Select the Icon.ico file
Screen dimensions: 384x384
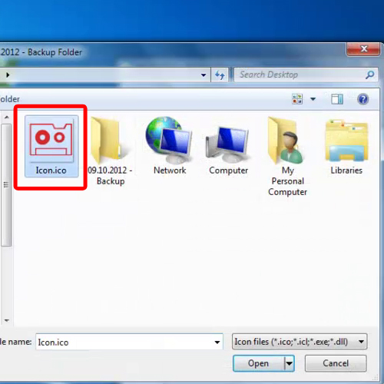(x=51, y=146)
